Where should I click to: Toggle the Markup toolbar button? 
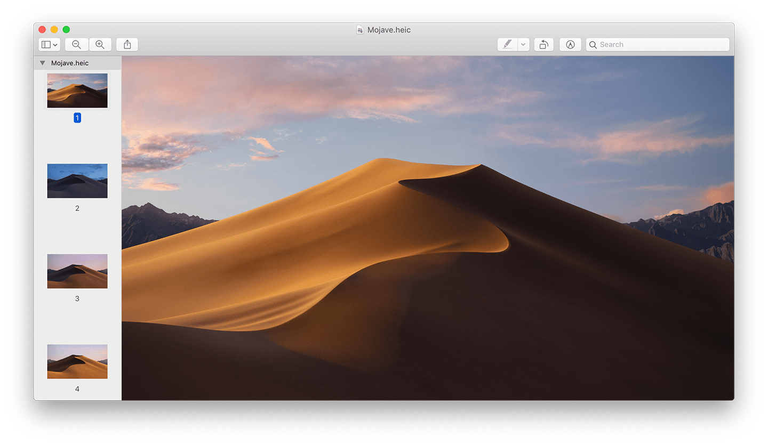(570, 45)
